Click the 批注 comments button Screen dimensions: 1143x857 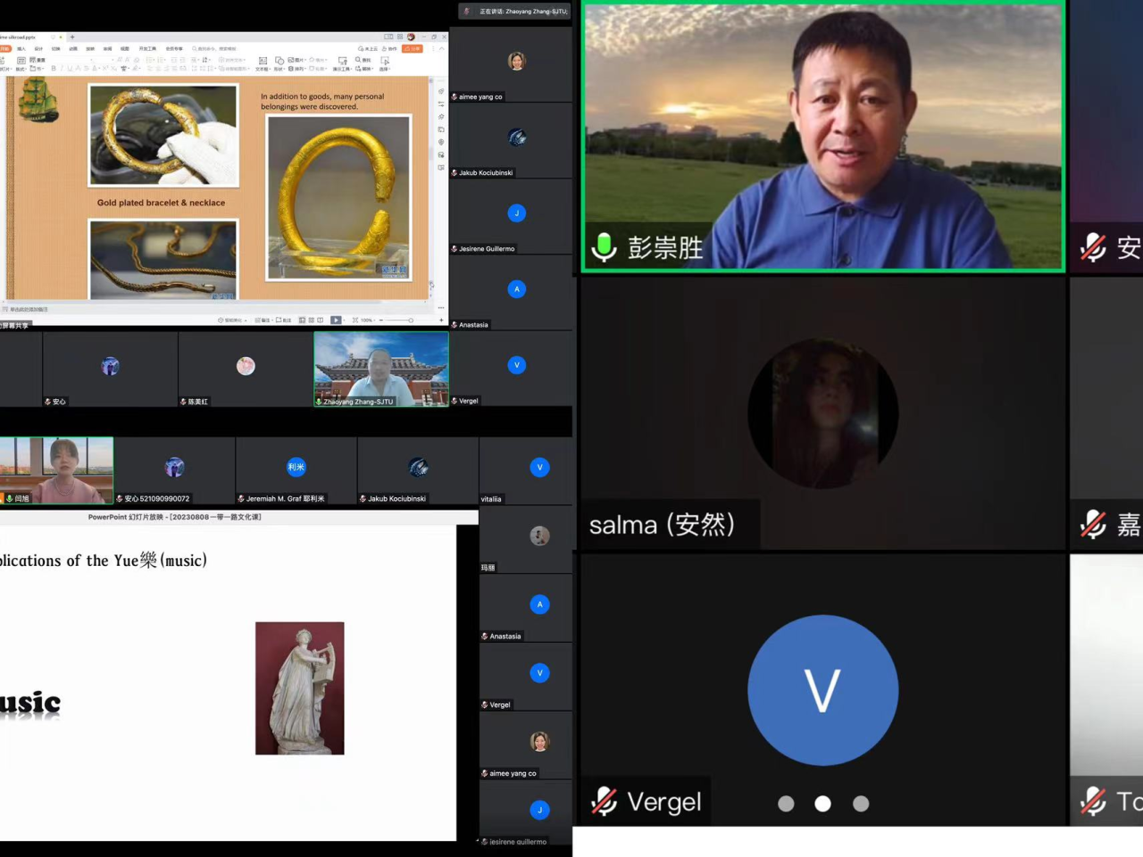tap(283, 320)
